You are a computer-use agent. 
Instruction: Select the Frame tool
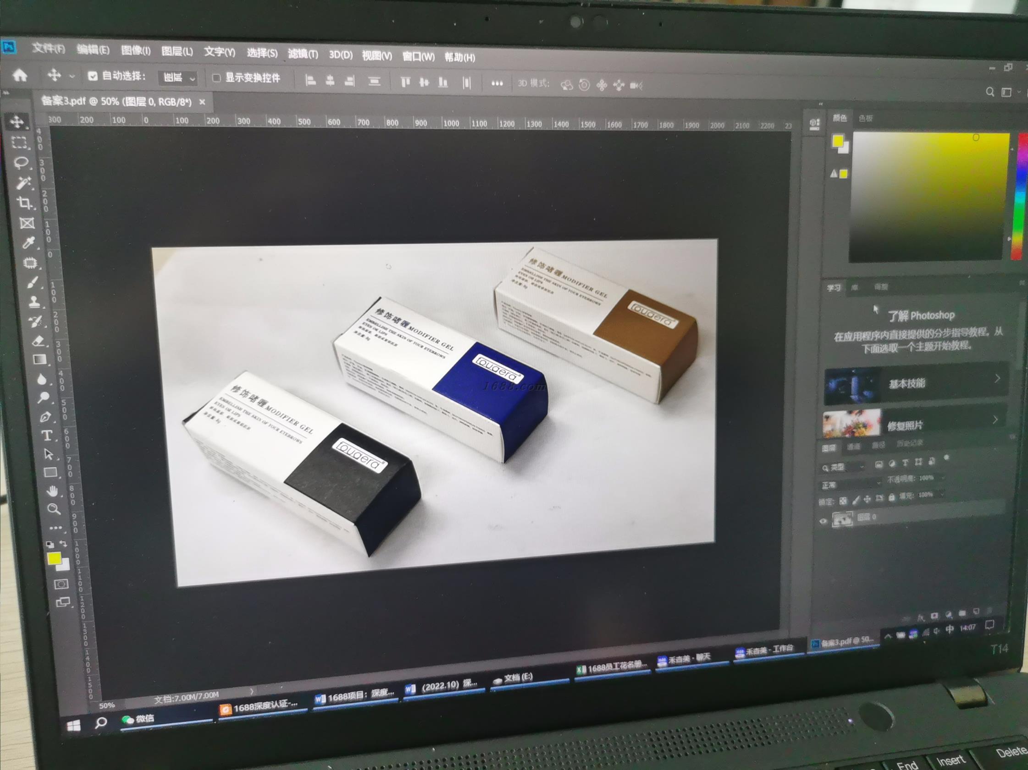pos(27,223)
